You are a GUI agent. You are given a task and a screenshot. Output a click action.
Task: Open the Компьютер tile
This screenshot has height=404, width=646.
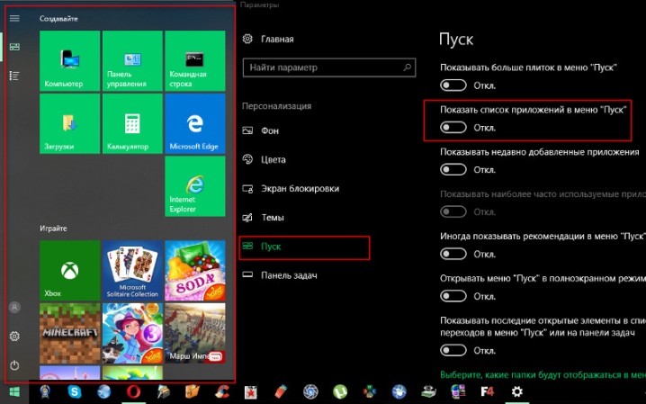69,60
